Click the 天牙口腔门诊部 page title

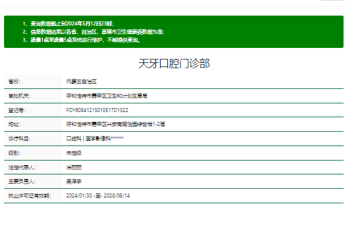click(x=173, y=64)
